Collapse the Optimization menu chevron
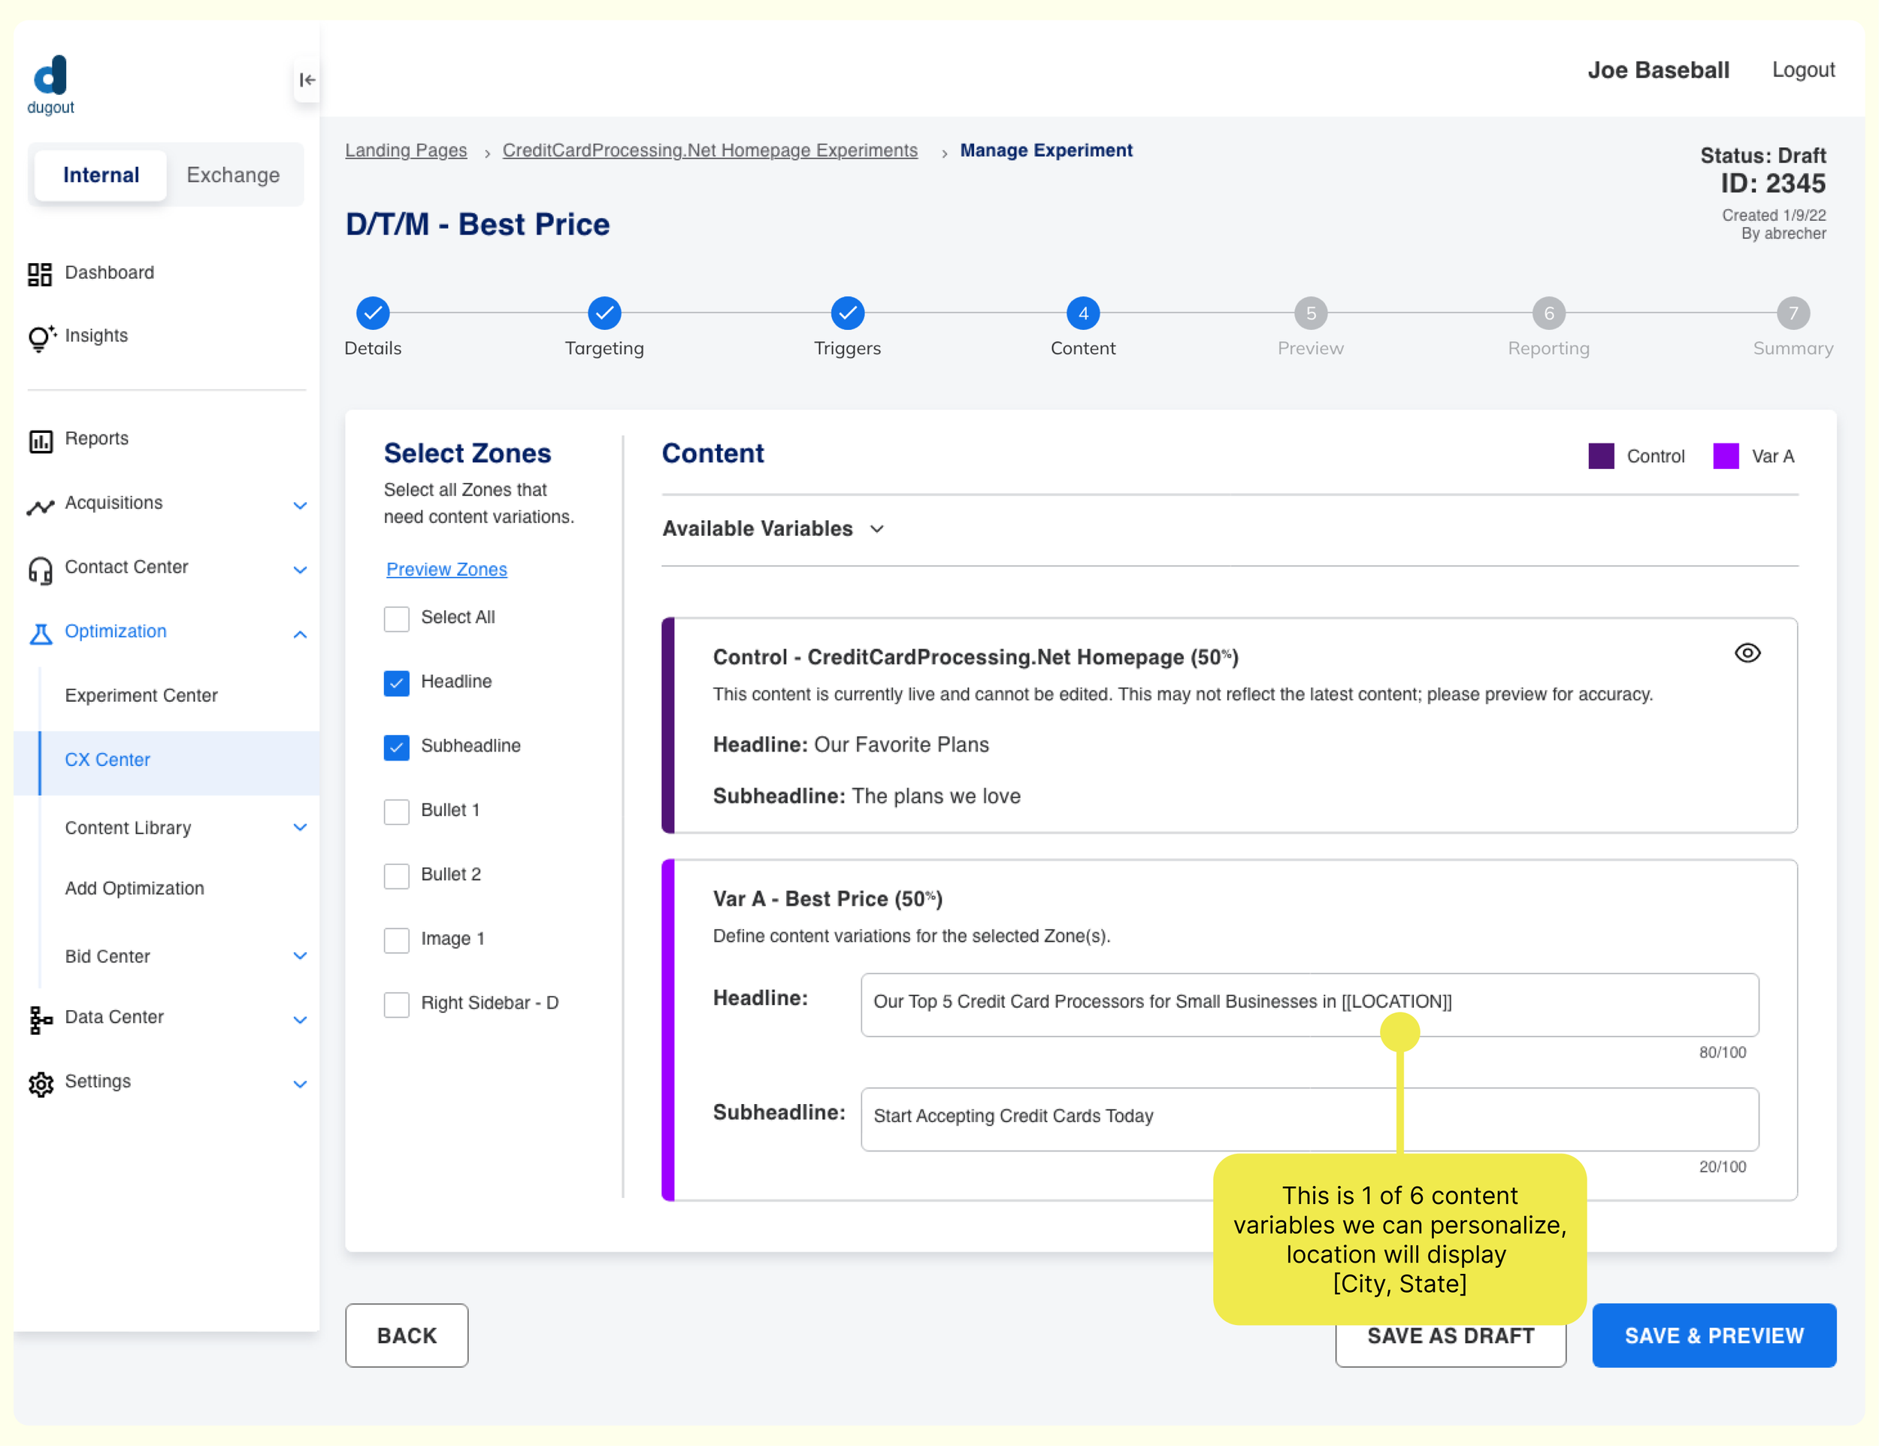This screenshot has width=1879, height=1446. click(x=299, y=634)
